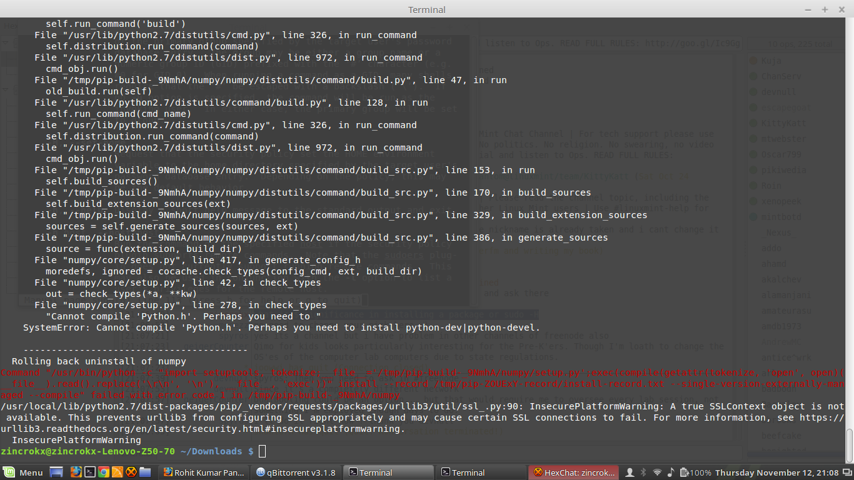854x480 pixels.
Task: Click the ~/Downloads path in the prompt
Action: pyautogui.click(x=211, y=451)
